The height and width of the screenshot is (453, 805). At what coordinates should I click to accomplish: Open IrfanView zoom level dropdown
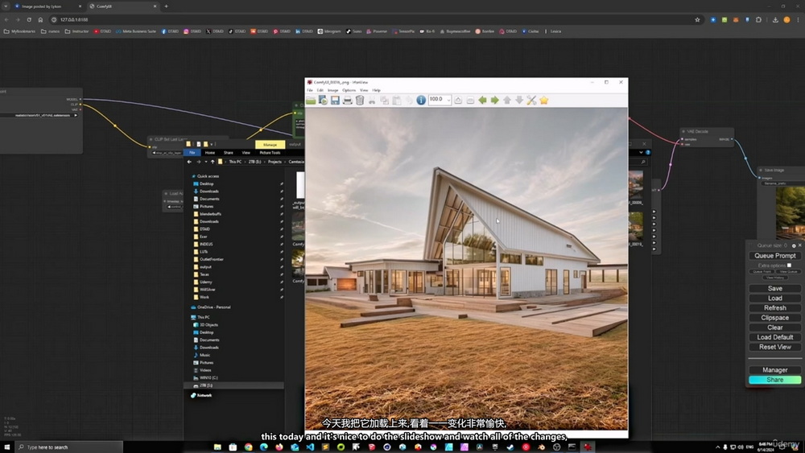pyautogui.click(x=448, y=100)
